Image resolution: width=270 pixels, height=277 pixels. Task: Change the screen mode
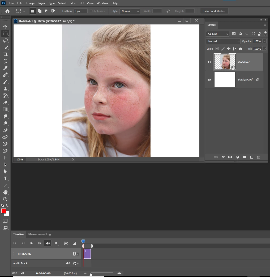(x=5, y=228)
